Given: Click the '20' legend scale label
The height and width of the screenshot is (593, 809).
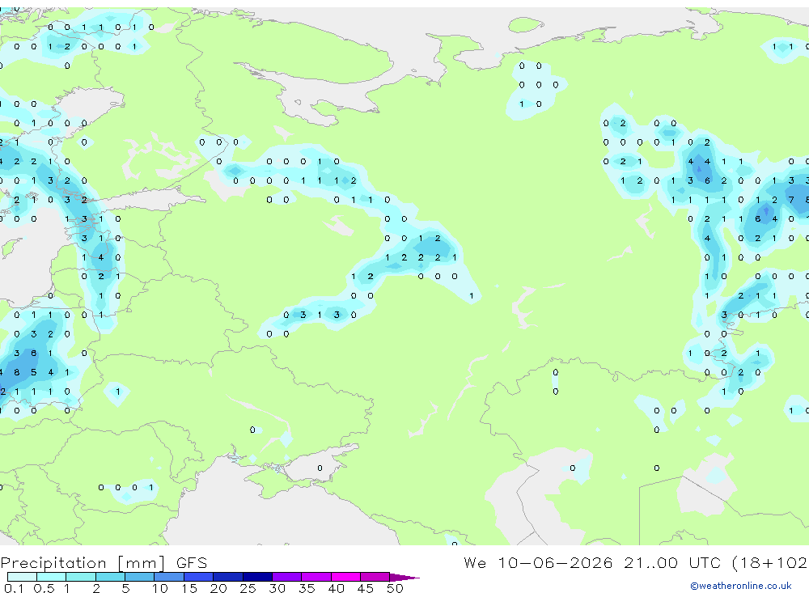Looking at the screenshot, I should pyautogui.click(x=218, y=588).
